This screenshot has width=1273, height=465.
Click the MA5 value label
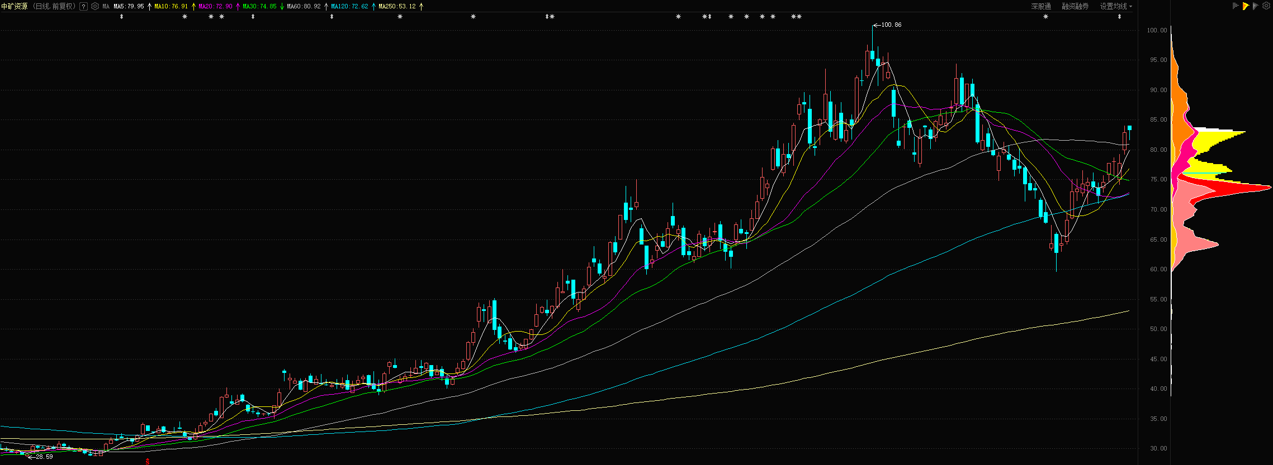129,7
